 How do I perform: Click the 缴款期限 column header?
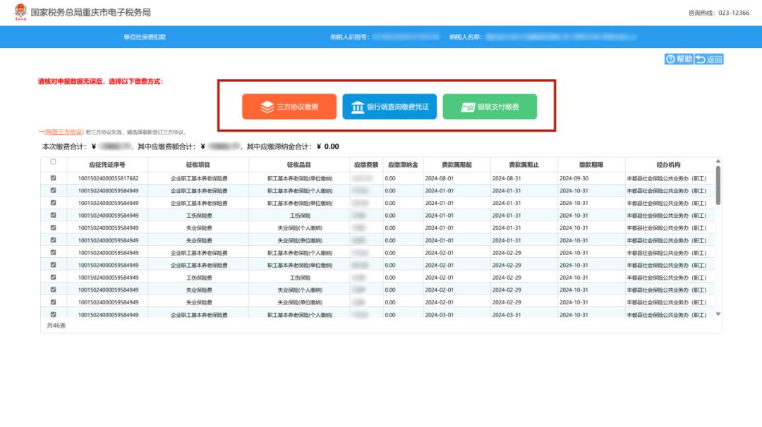(x=591, y=164)
